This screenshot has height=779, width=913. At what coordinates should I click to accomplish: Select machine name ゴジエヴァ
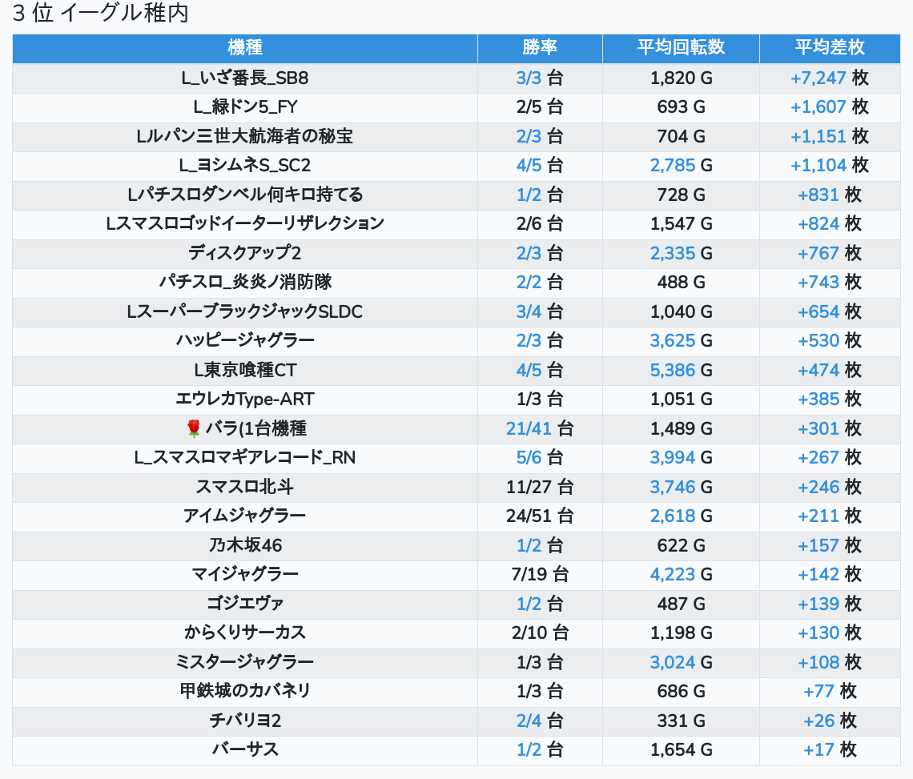[245, 604]
